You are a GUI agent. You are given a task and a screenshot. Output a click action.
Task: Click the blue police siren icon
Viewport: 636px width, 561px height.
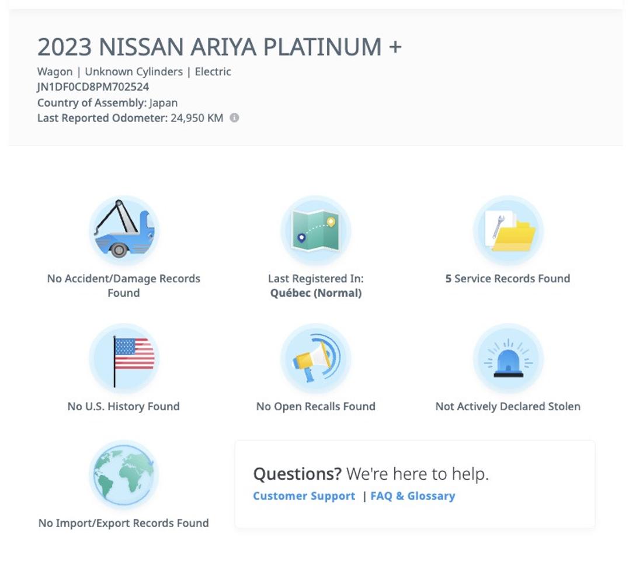tap(508, 358)
